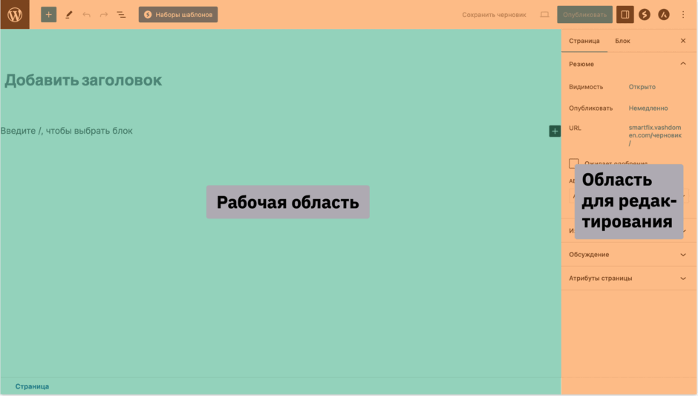Screen dimensions: 698x396
Task: Open Наборы шаблонов template kits
Action: pyautogui.click(x=178, y=15)
